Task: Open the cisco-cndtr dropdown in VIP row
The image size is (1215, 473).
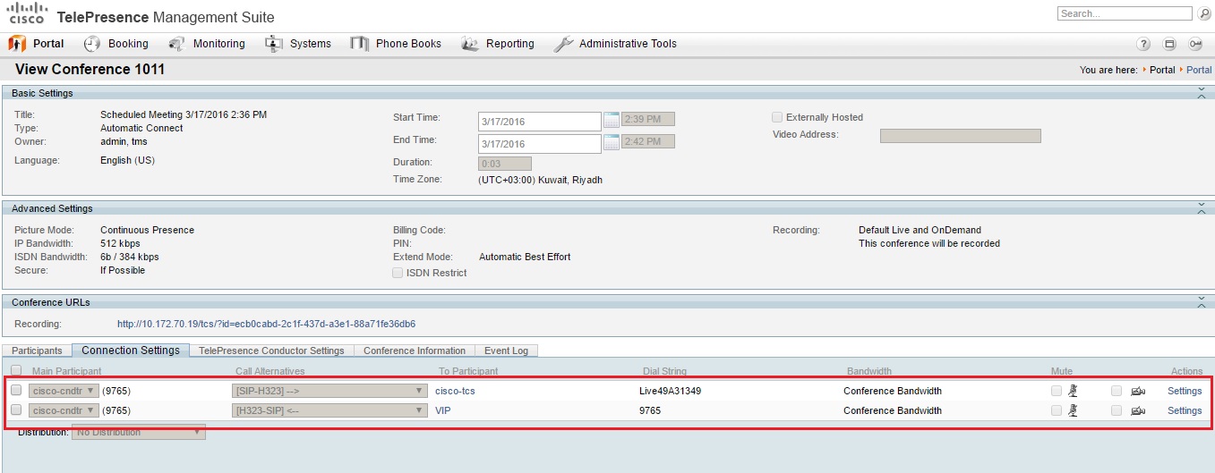Action: pos(64,410)
